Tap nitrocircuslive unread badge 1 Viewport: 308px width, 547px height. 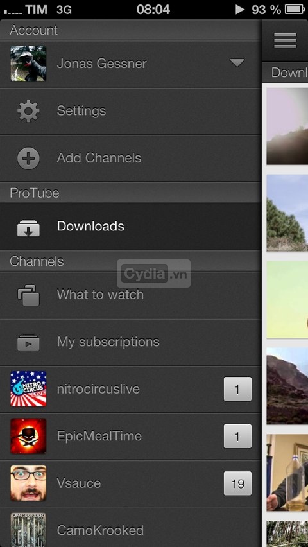[237, 389]
